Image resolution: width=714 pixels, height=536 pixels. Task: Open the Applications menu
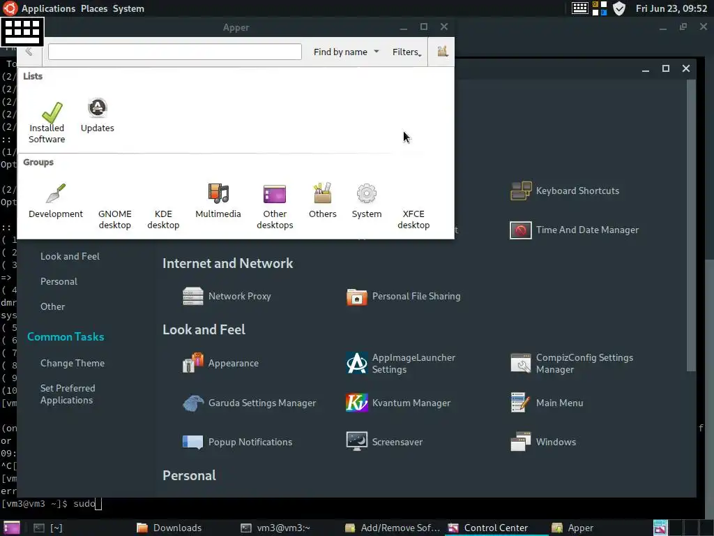pyautogui.click(x=48, y=8)
